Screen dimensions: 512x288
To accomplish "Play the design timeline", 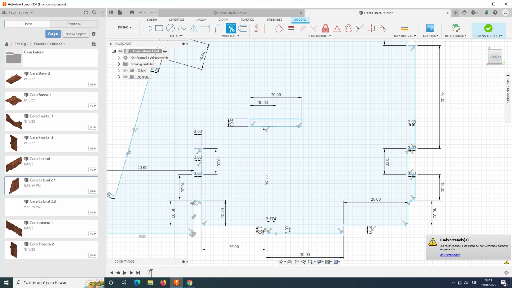I will 124,273.
